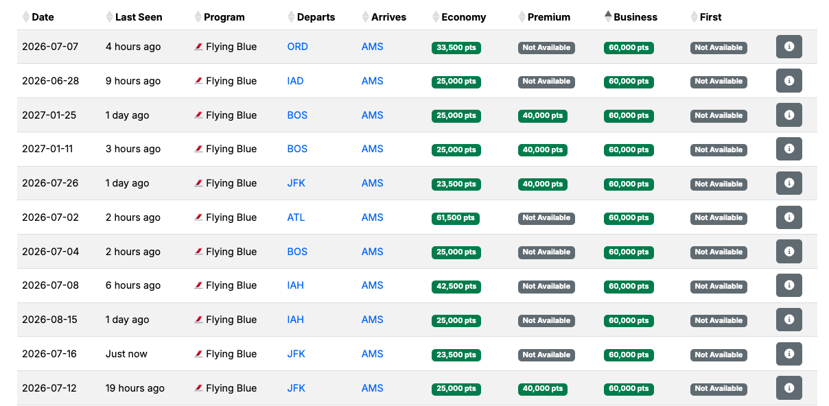
Task: Open AMS arrival link in 2026-07-07 row
Action: click(x=373, y=47)
